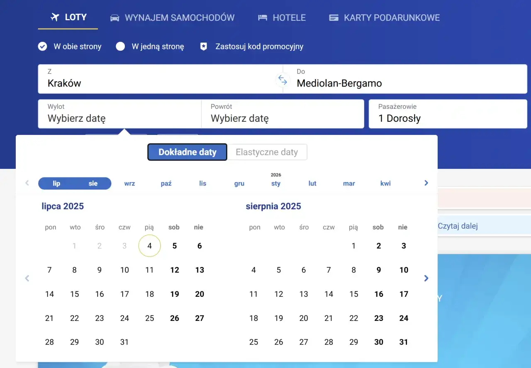Click the 'Czytaj dalej' link

click(458, 226)
